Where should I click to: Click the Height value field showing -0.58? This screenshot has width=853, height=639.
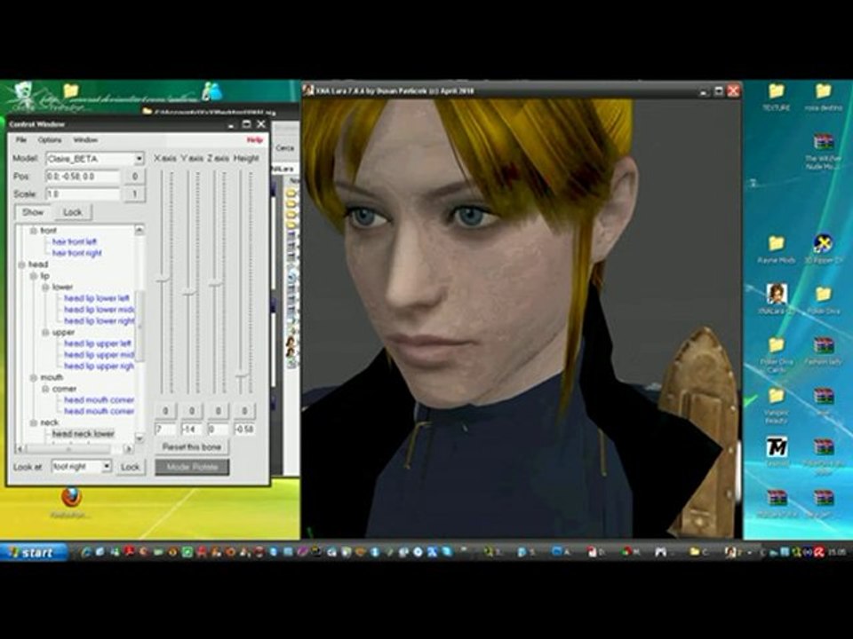[245, 430]
